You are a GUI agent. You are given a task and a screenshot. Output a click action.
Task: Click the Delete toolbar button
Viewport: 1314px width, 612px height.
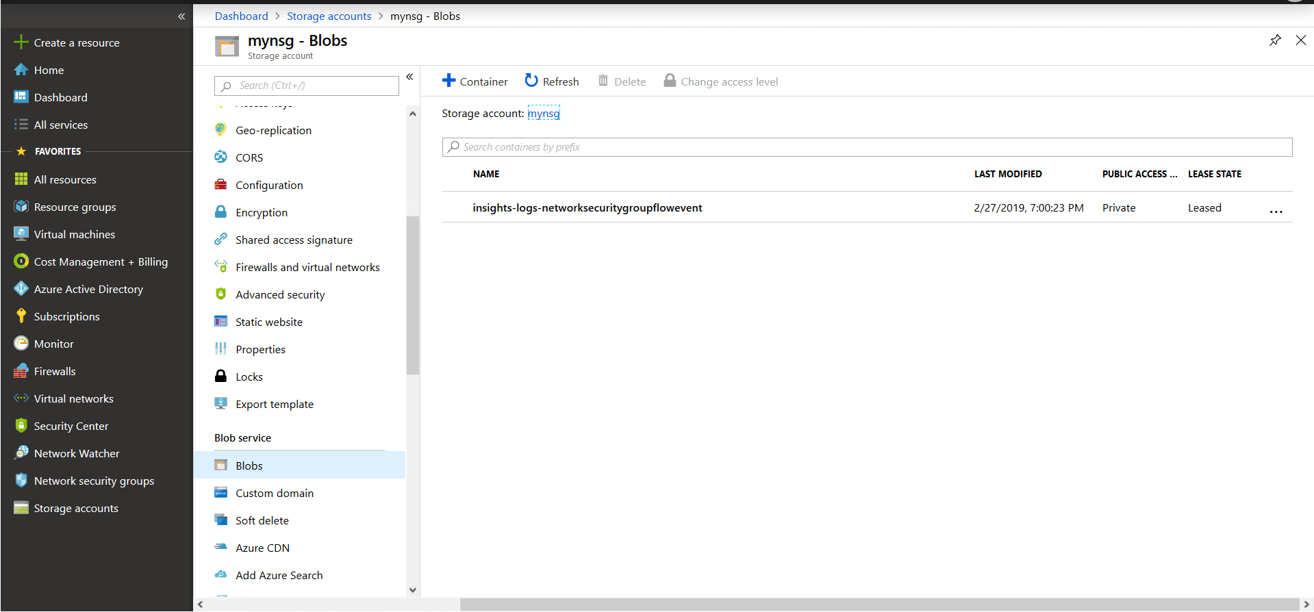click(x=622, y=81)
